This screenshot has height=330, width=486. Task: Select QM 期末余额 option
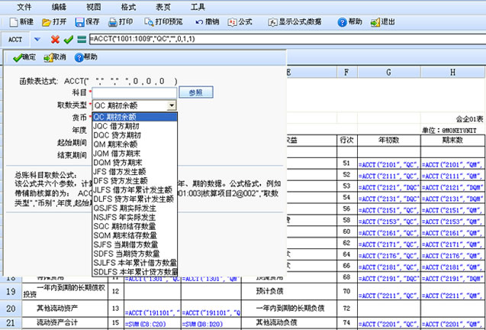[x=135, y=144]
